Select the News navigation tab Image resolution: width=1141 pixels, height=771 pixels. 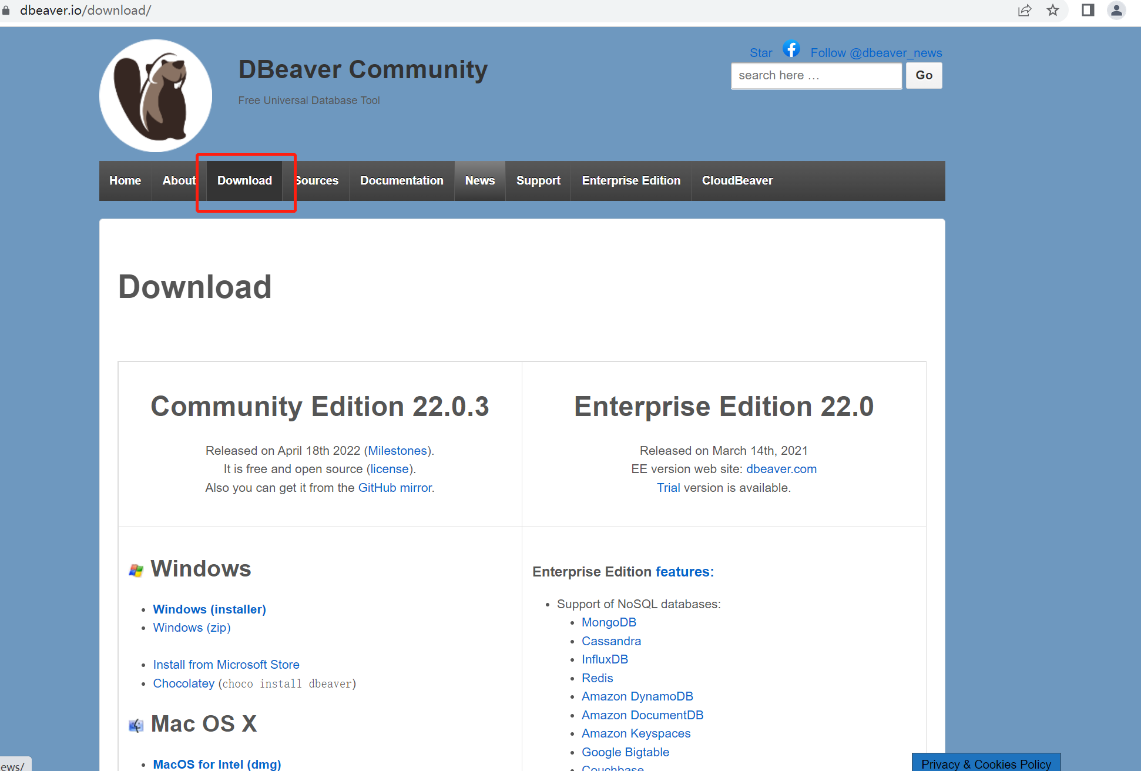coord(479,181)
